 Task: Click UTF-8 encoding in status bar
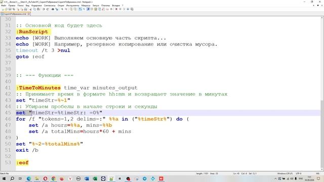[299, 173]
